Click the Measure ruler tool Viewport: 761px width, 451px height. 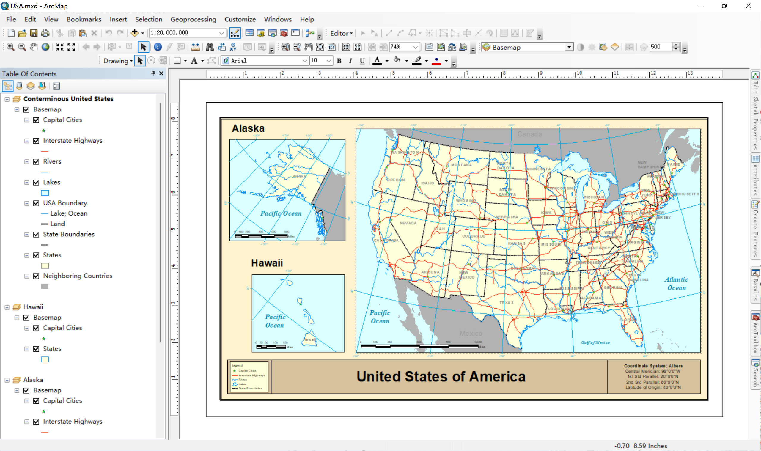click(x=196, y=47)
